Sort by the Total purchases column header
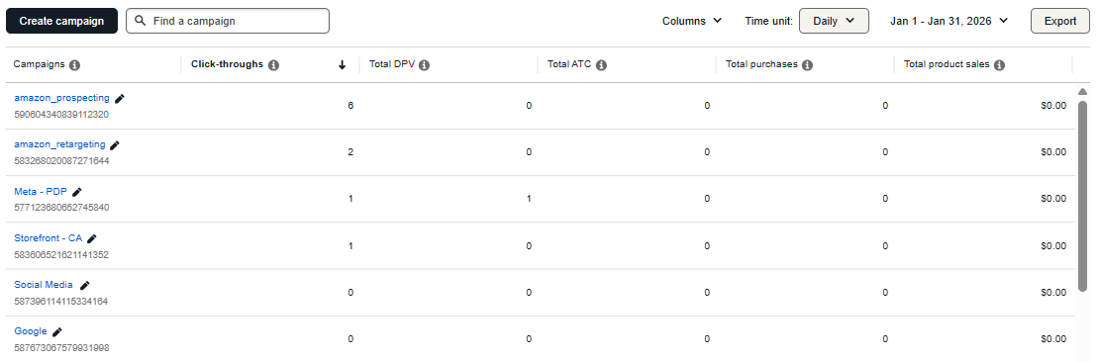 [x=761, y=64]
